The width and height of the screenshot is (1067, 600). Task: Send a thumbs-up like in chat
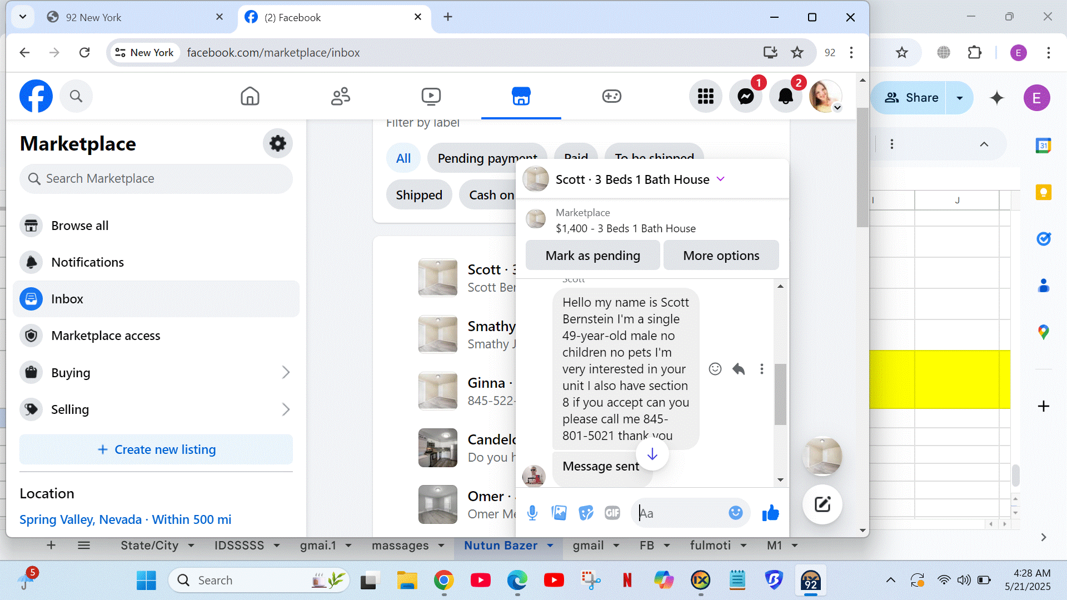(x=770, y=513)
